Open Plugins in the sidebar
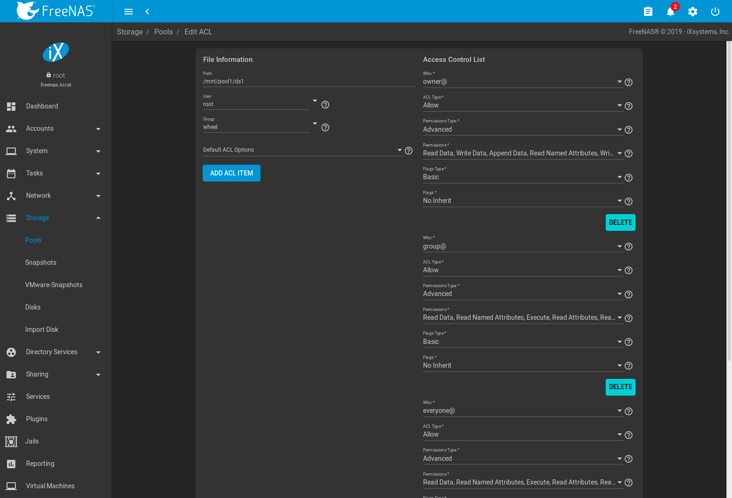Viewport: 732px width, 498px height. click(x=56, y=419)
